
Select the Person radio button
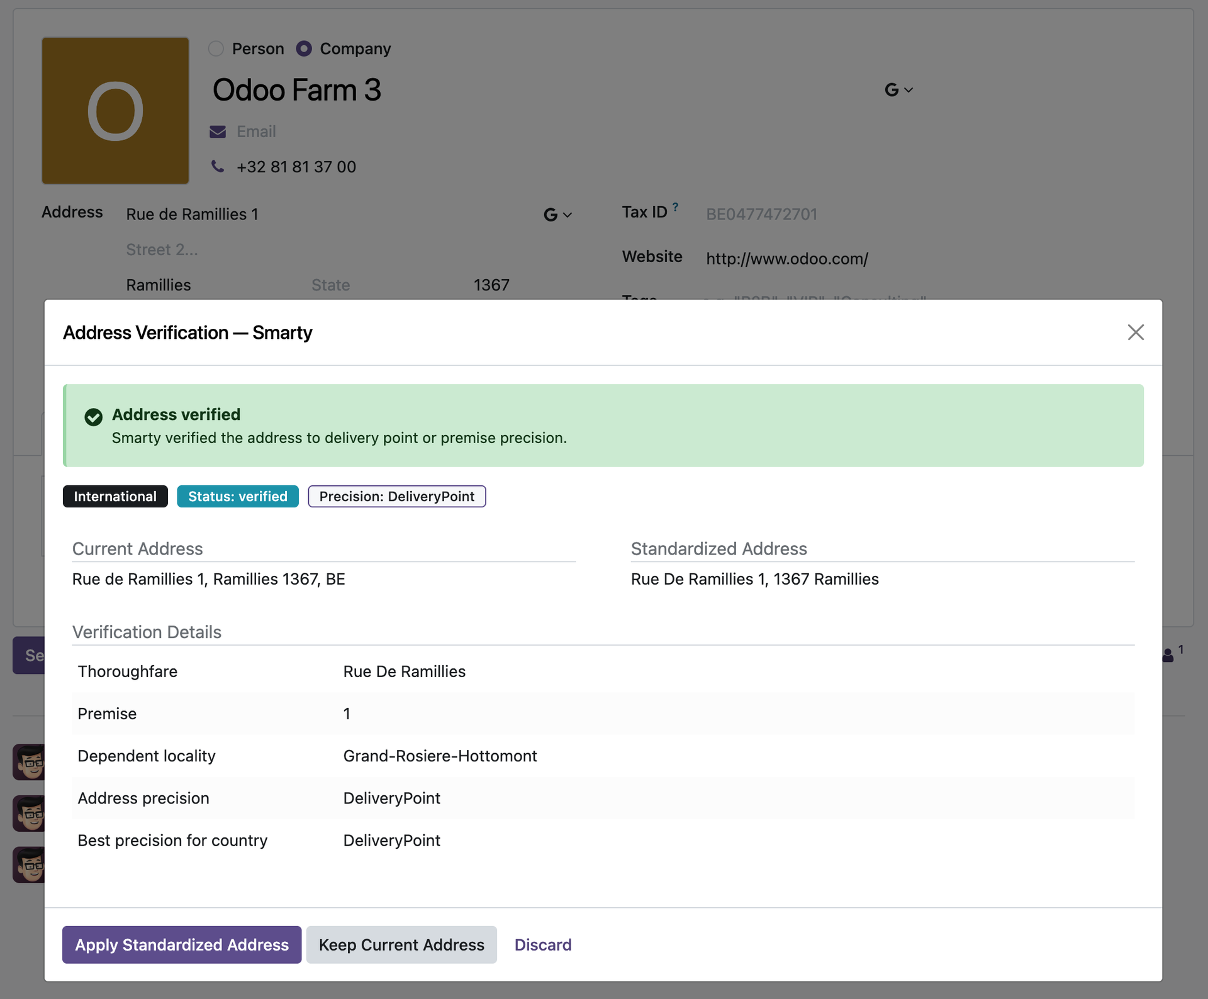[216, 48]
